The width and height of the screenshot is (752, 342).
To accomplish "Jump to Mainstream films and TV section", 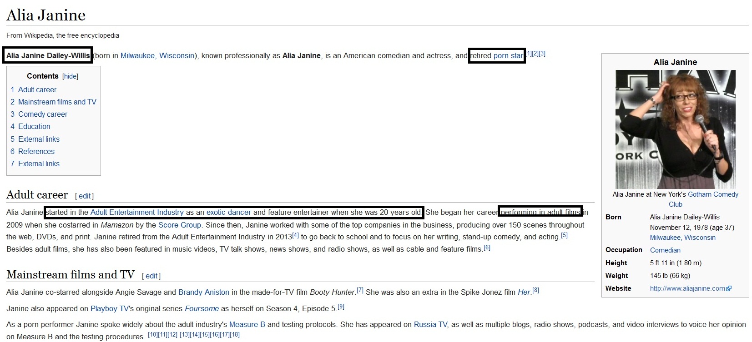I will click(57, 102).
